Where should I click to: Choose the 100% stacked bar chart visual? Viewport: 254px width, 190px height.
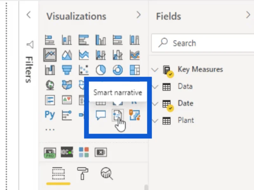coord(117,40)
